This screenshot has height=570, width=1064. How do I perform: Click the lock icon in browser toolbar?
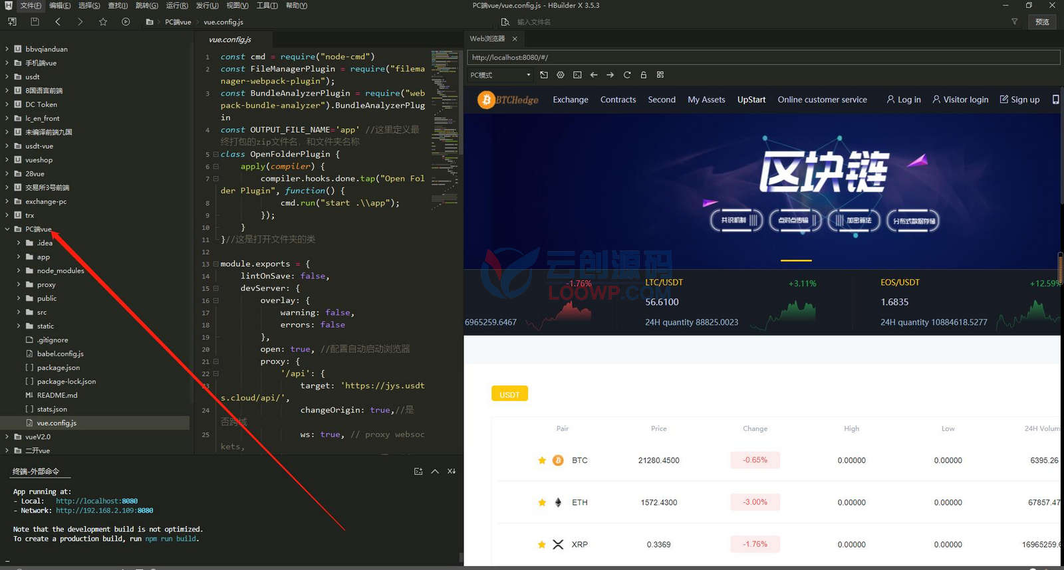click(x=644, y=75)
